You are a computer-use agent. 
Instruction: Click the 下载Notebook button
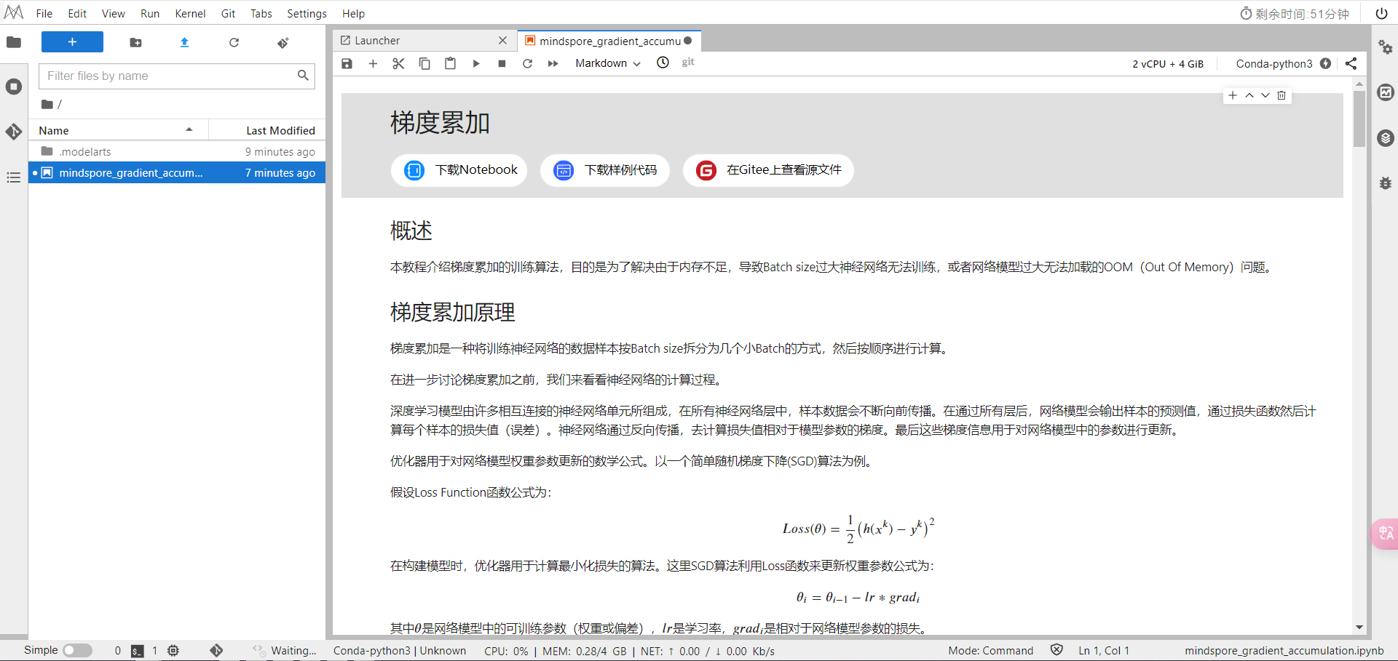[x=459, y=170]
